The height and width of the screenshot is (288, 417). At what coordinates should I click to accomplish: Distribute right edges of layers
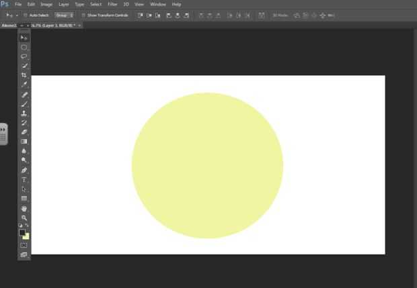click(x=248, y=15)
